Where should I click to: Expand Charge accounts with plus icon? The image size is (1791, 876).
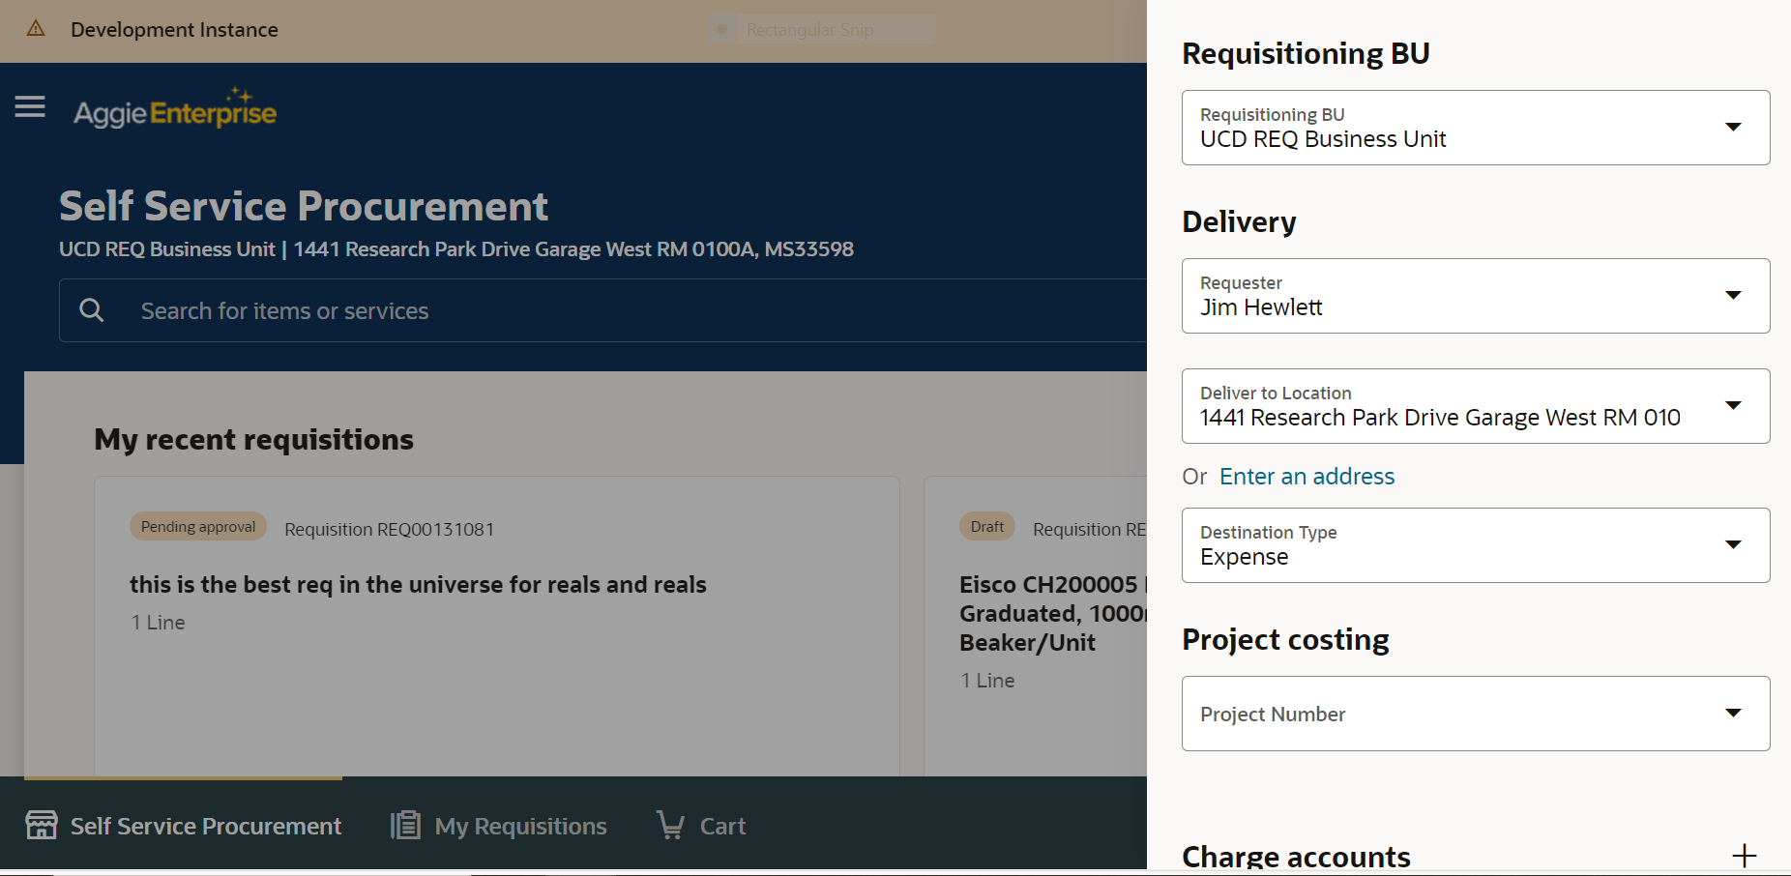coord(1745,856)
